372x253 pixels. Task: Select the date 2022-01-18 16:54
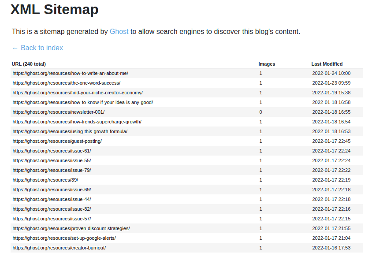point(331,122)
